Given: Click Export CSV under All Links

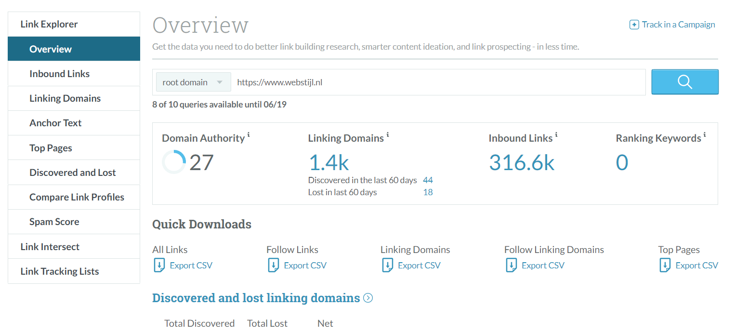Looking at the screenshot, I should coord(191,266).
